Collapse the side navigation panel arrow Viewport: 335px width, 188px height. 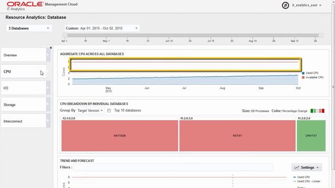tap(51, 48)
